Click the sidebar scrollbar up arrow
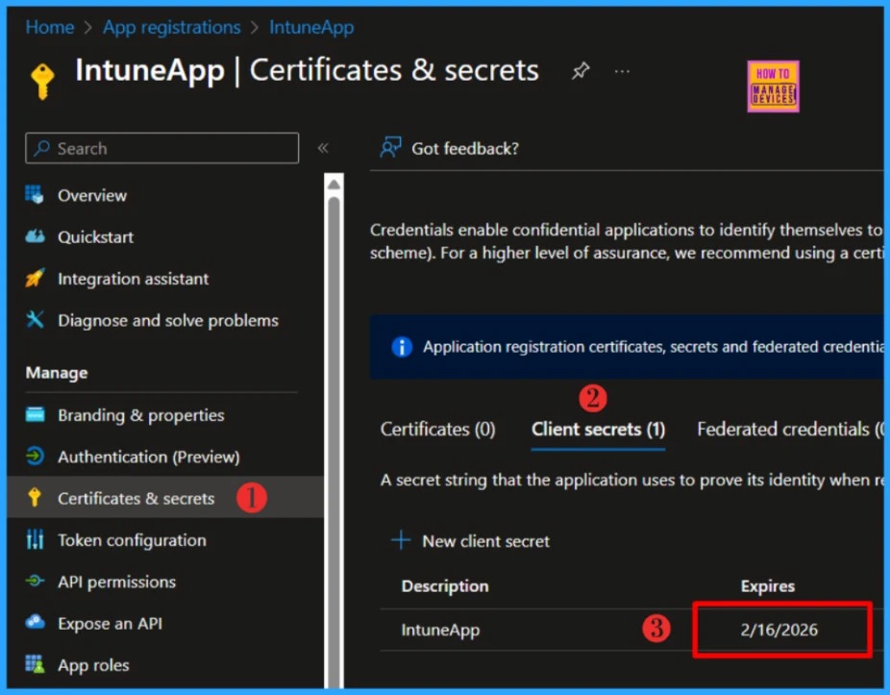 tap(334, 185)
